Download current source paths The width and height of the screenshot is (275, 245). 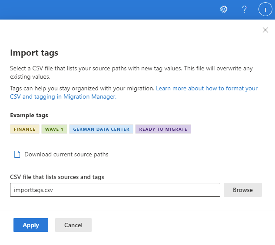(66, 154)
